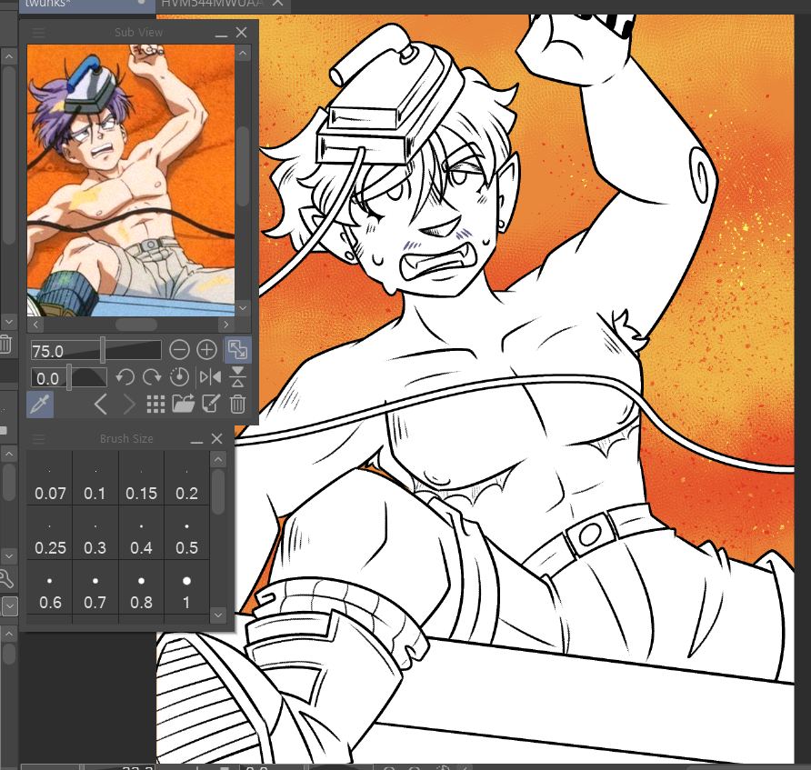811x770 pixels.
Task: Select brush size 0.07
Action: coord(50,478)
